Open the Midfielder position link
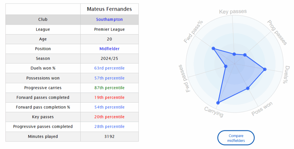Screen dimensions: 294x149 click(109, 49)
